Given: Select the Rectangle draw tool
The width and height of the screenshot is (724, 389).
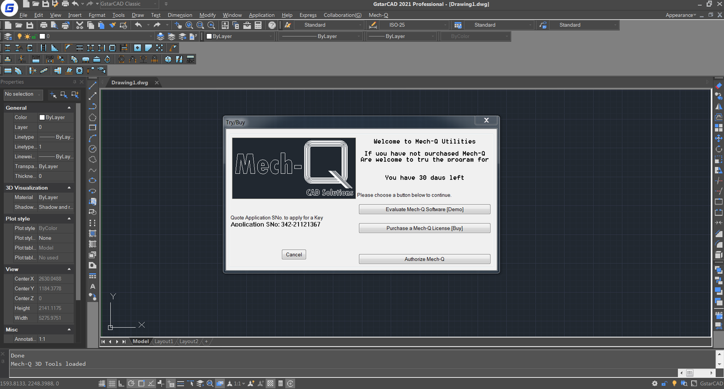Looking at the screenshot, I should pos(93,128).
